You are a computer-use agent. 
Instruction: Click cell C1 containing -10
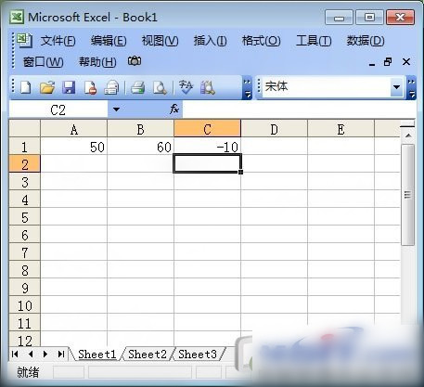coord(207,147)
